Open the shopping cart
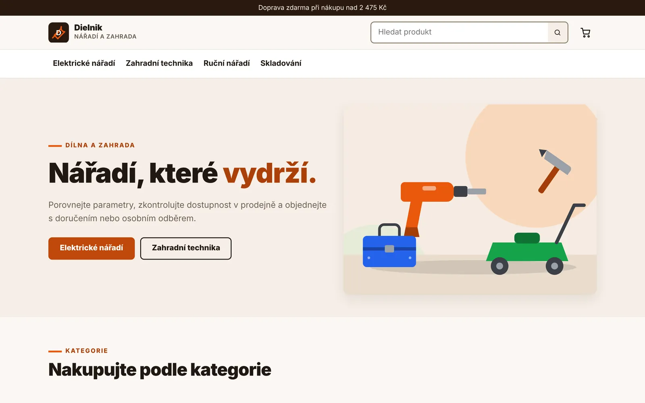Viewport: 645px width, 403px height. coord(585,33)
